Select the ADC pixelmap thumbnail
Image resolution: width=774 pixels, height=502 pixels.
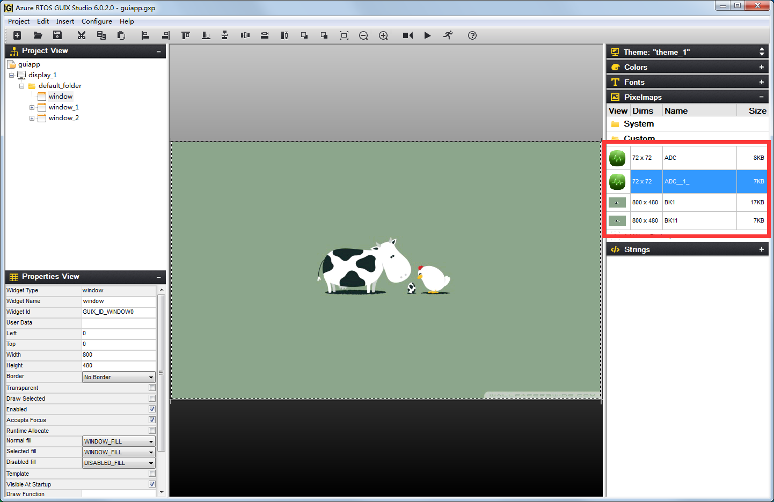coord(617,158)
